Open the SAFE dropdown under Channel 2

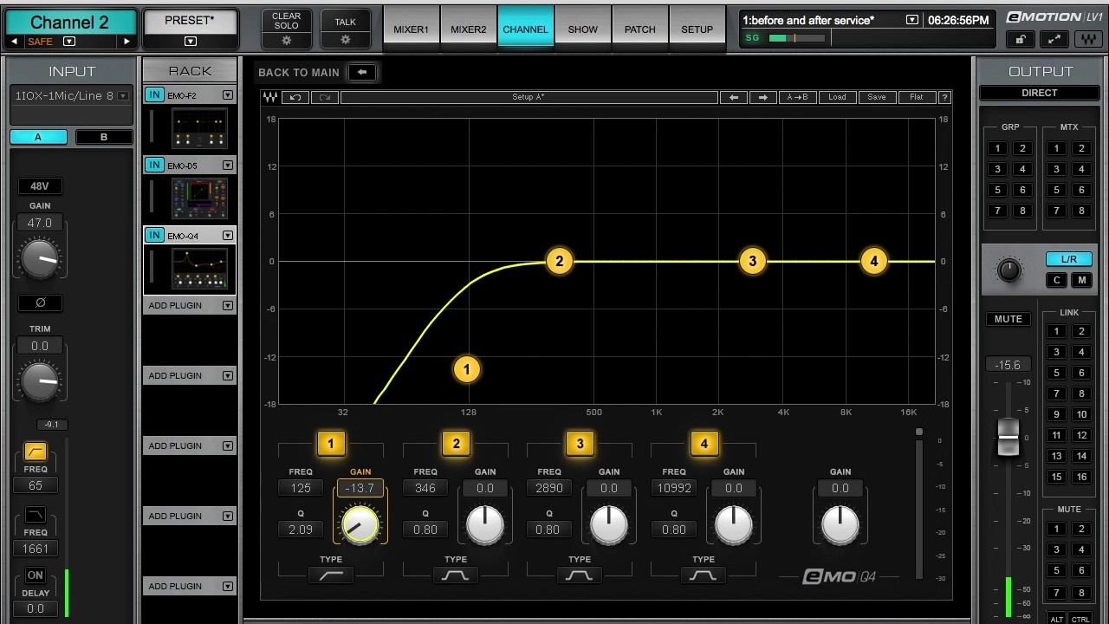[69, 42]
